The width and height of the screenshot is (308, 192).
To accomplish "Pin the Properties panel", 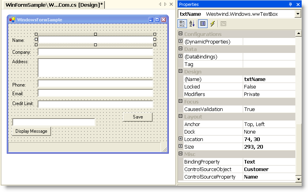I will coord(291,4).
